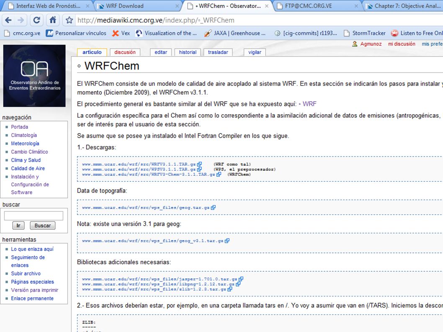Follow the WRF wiki link in paragraph
The image size is (443, 332).
pyautogui.click(x=309, y=104)
